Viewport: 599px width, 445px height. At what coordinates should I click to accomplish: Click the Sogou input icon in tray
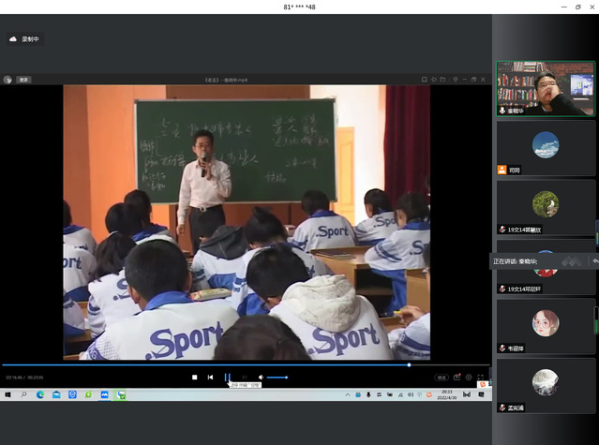point(429,394)
